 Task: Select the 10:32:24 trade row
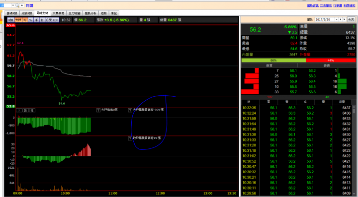pos(296,113)
